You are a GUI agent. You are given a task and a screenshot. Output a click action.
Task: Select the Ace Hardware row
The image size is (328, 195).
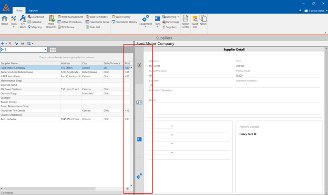65,119
